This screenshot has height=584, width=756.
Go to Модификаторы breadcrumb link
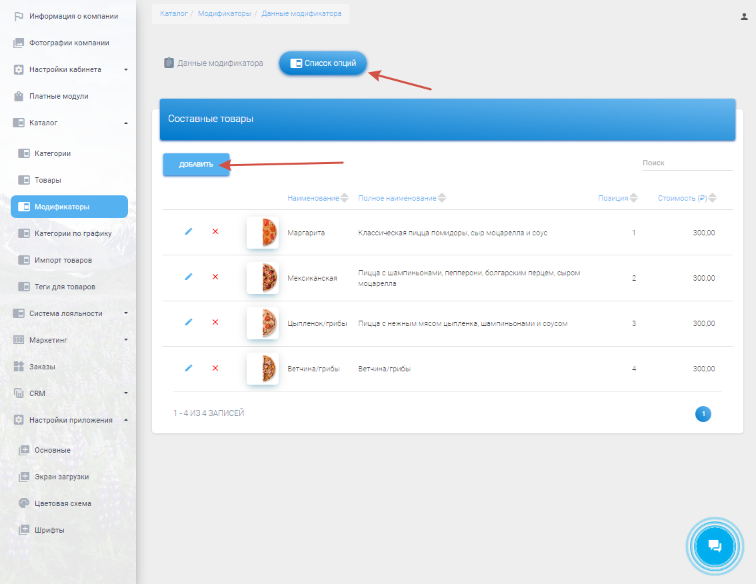pos(224,13)
